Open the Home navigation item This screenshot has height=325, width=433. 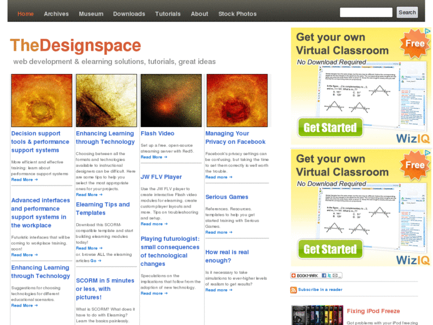coord(26,14)
